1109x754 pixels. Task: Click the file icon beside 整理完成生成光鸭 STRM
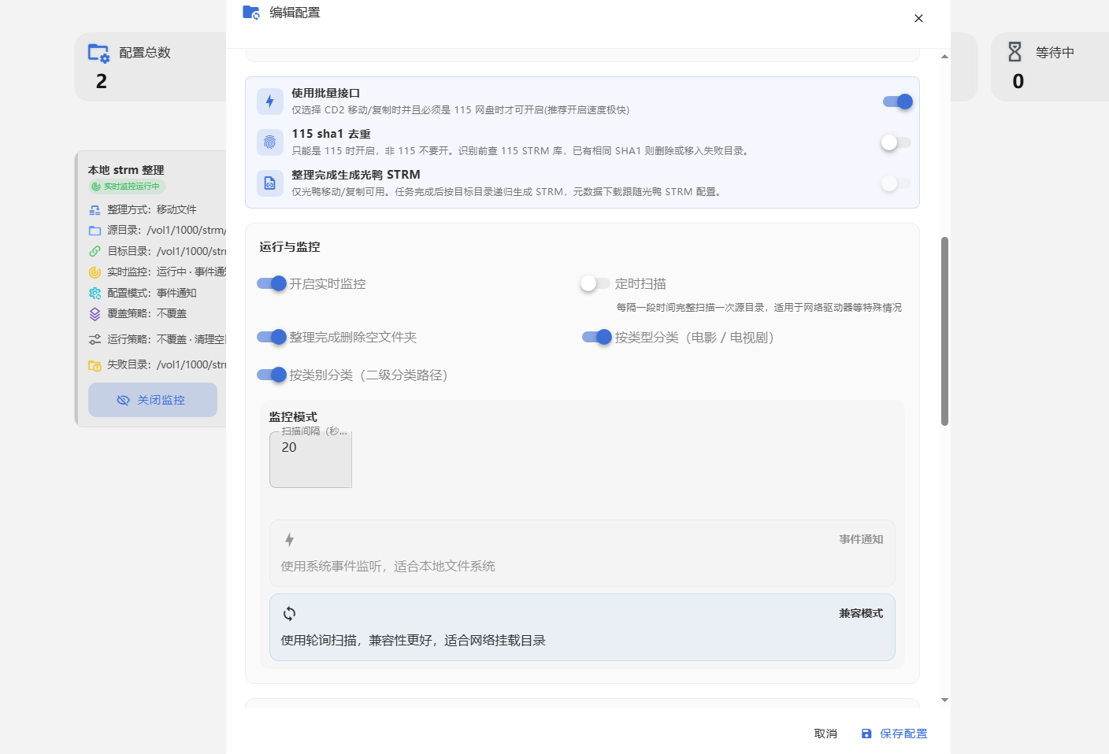pyautogui.click(x=270, y=183)
